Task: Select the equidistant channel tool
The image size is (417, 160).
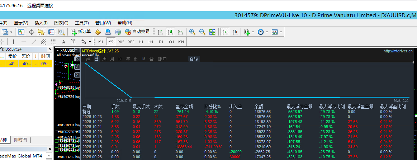Action: click(x=44, y=42)
